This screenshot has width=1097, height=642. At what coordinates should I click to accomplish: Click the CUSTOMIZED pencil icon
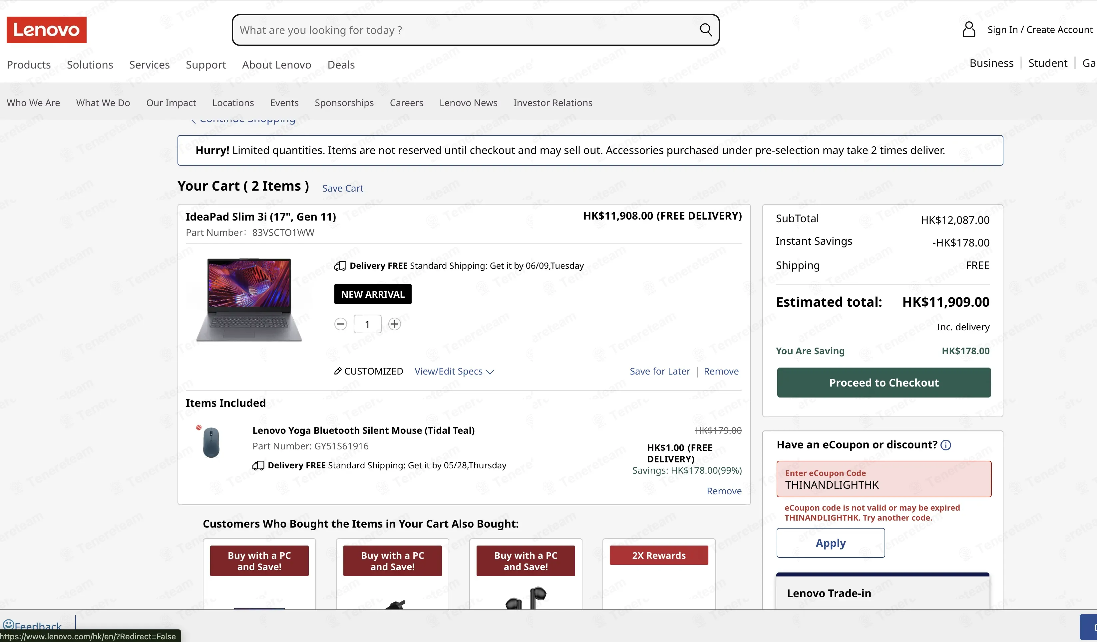tap(338, 371)
